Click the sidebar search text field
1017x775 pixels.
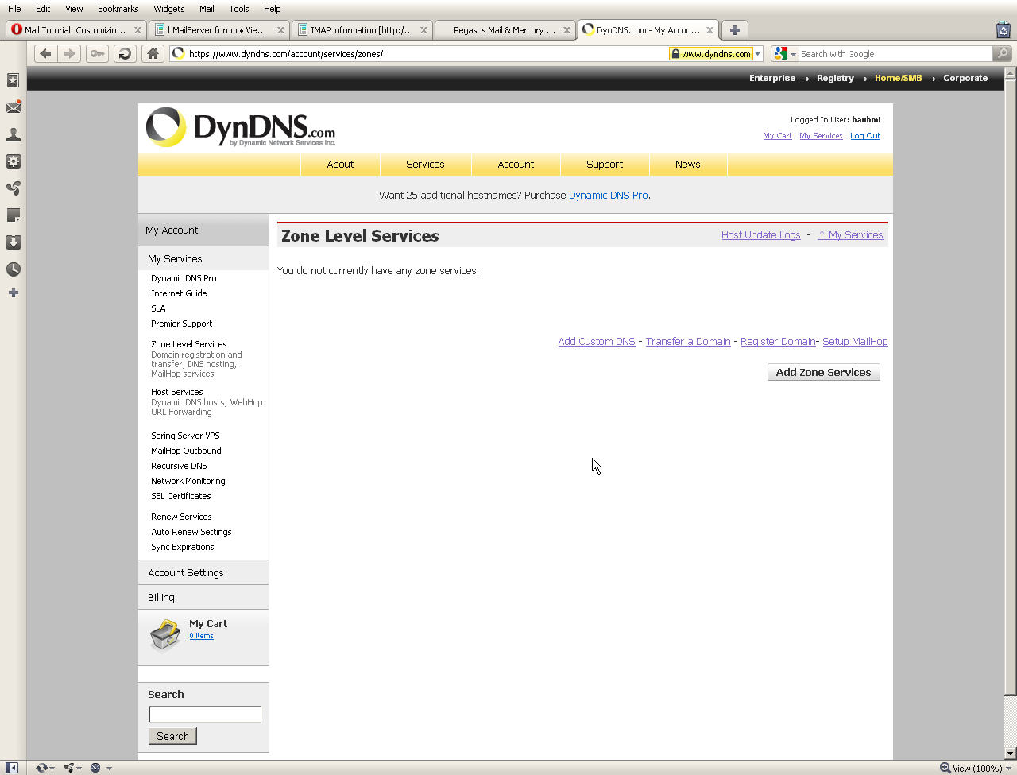[205, 714]
